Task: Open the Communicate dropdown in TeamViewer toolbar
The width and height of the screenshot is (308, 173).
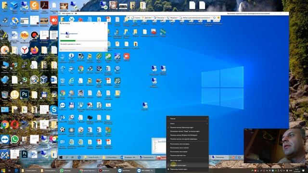Action: click(172, 18)
